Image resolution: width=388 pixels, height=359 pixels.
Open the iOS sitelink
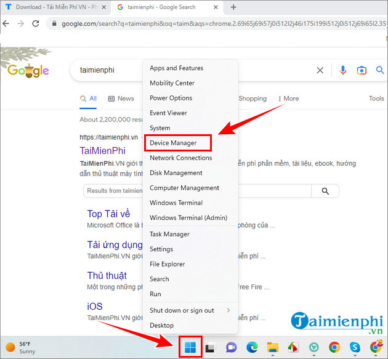95,307
